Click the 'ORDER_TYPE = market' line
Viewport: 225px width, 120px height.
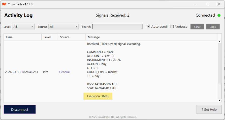102,72
